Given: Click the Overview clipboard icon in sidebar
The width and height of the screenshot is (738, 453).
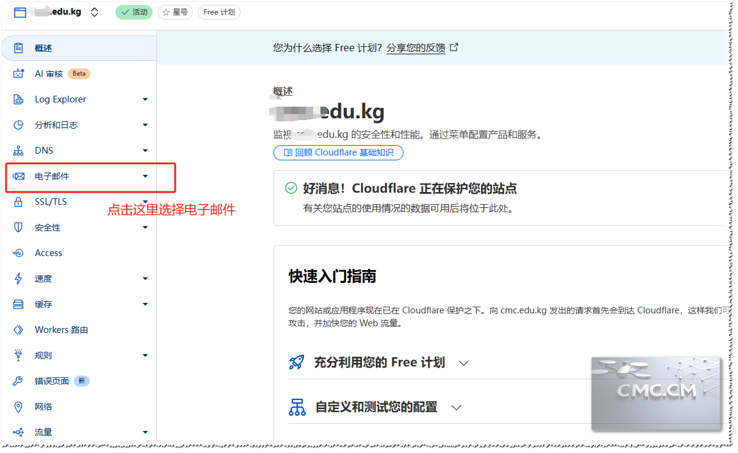Looking at the screenshot, I should tap(18, 48).
